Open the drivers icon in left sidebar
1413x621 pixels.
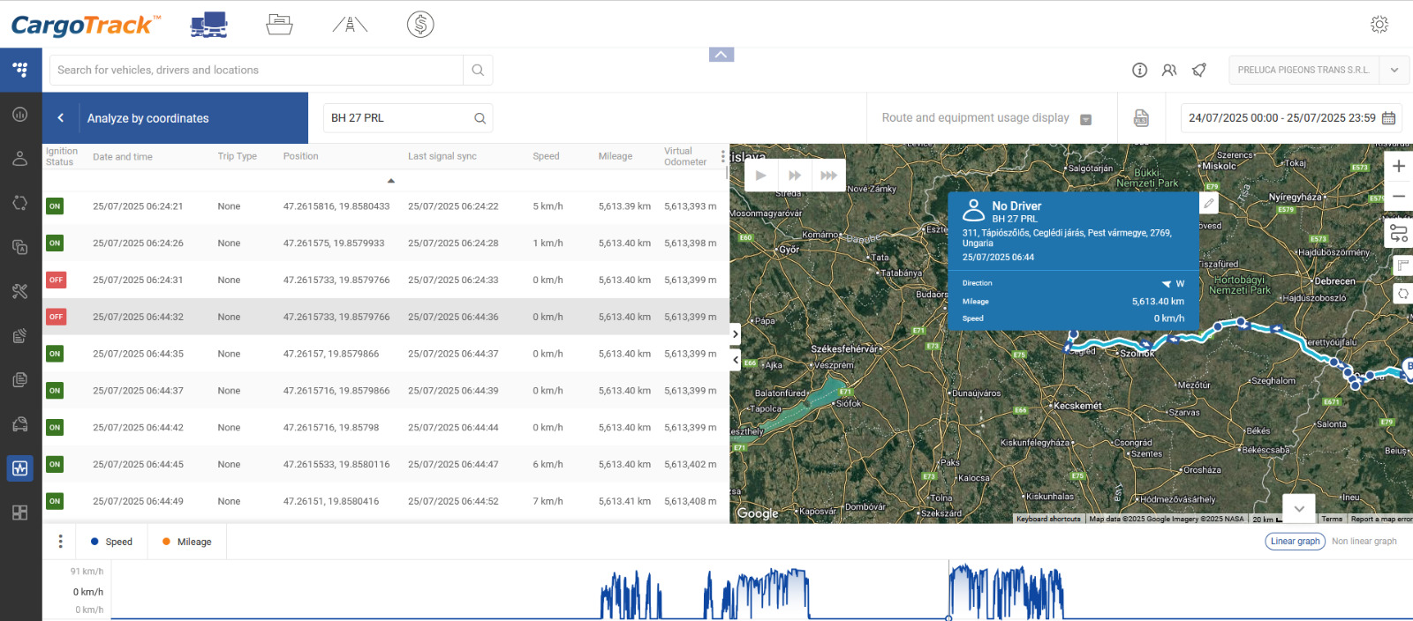[20, 159]
